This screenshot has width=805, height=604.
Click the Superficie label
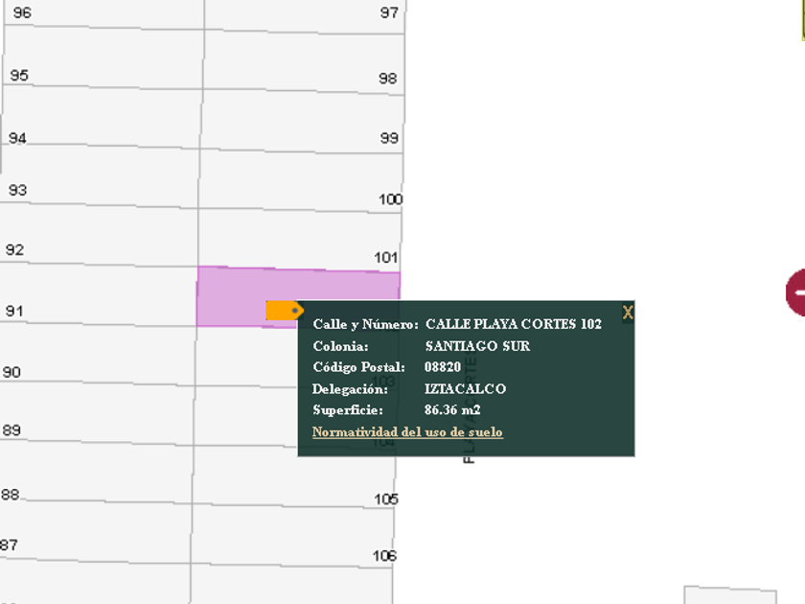[348, 410]
